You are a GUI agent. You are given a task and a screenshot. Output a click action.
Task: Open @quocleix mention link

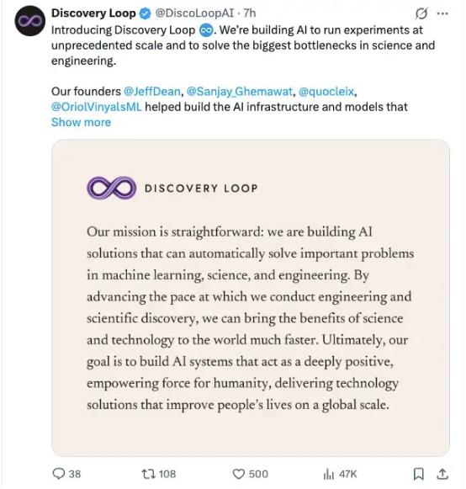(x=326, y=92)
